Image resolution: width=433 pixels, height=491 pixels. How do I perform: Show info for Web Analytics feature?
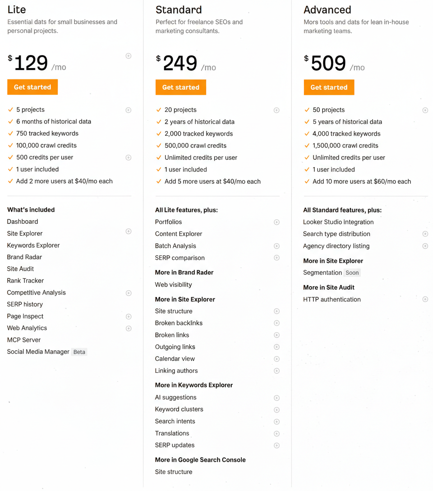[129, 329]
